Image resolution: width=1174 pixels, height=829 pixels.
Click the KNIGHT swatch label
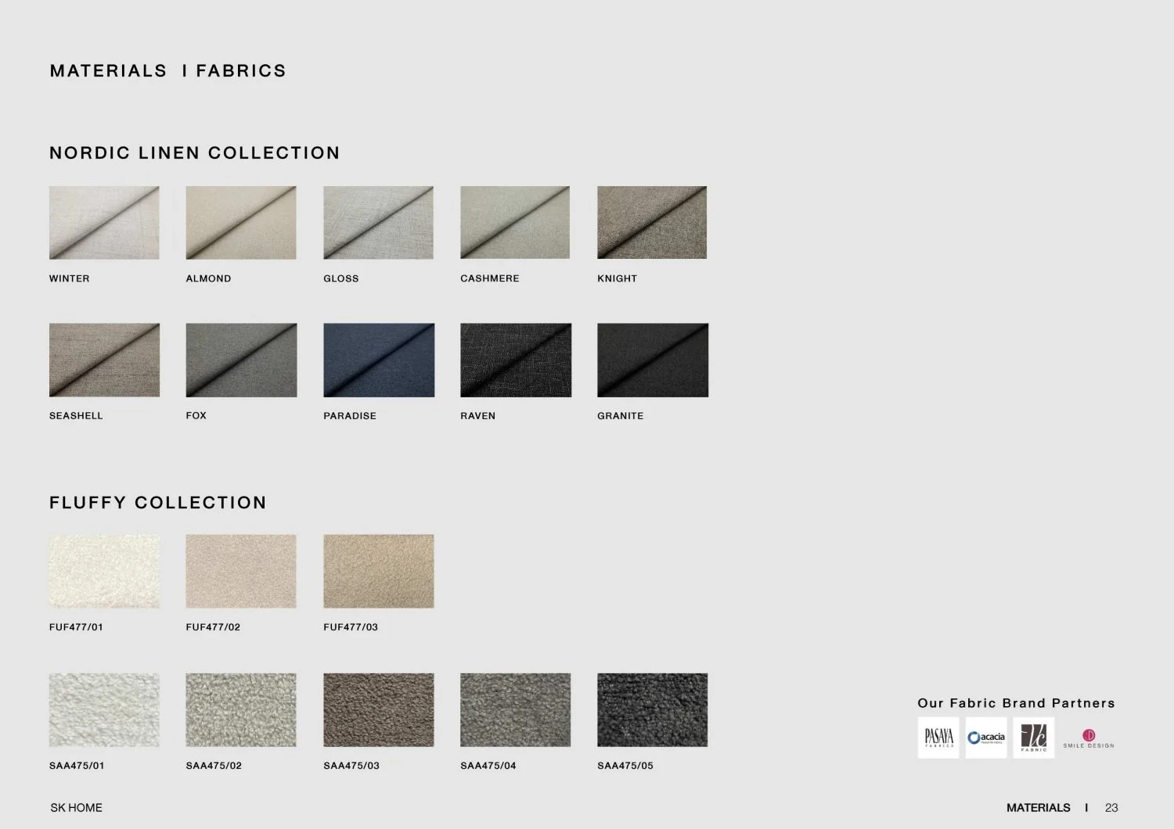pyautogui.click(x=618, y=278)
